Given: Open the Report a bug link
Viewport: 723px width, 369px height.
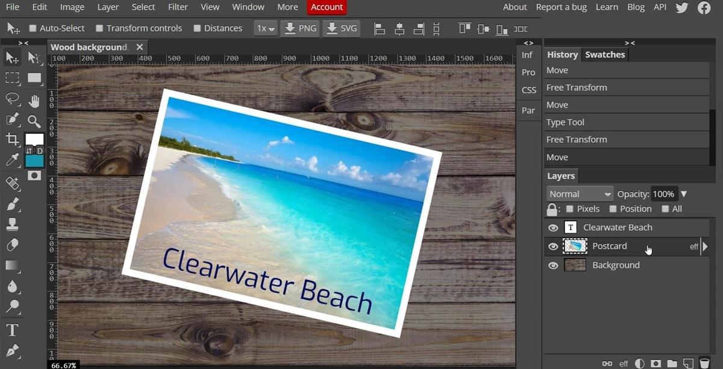Looking at the screenshot, I should click(561, 7).
